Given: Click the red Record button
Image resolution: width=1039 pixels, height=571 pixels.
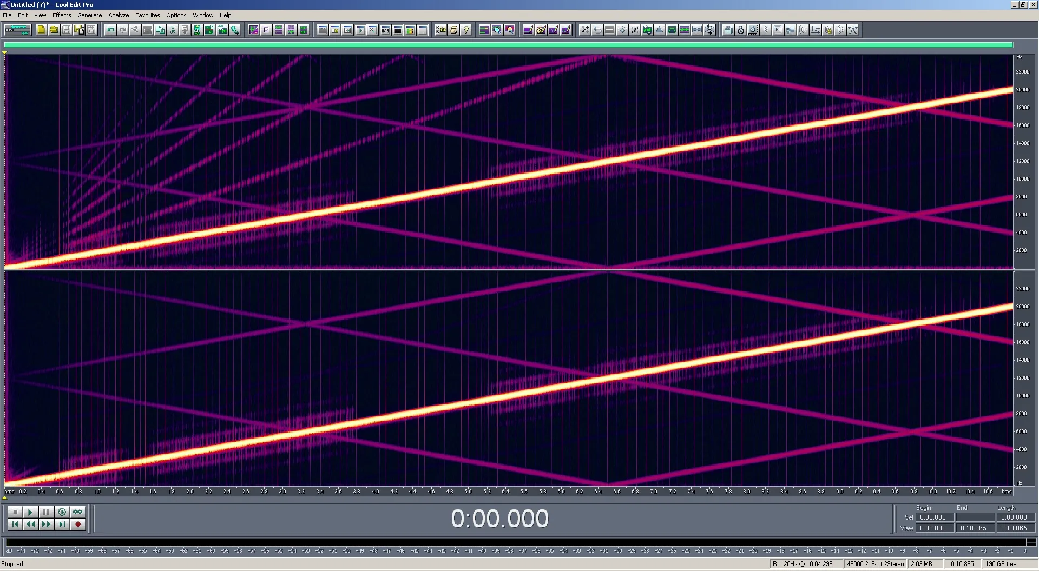Looking at the screenshot, I should click(77, 524).
